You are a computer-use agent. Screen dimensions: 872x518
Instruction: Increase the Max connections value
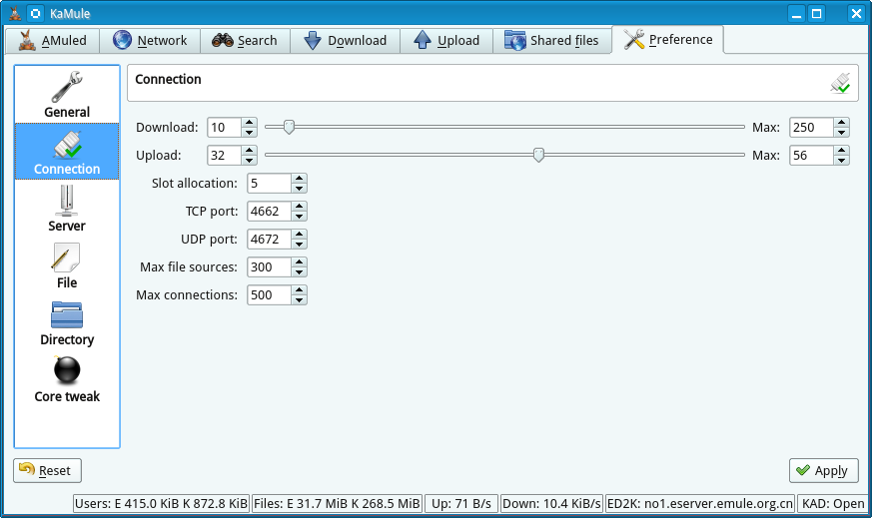[x=300, y=289]
